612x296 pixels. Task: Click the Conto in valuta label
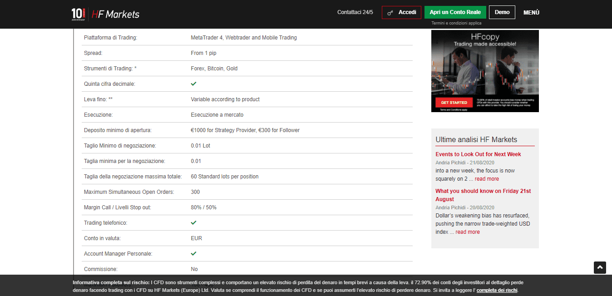pyautogui.click(x=102, y=238)
